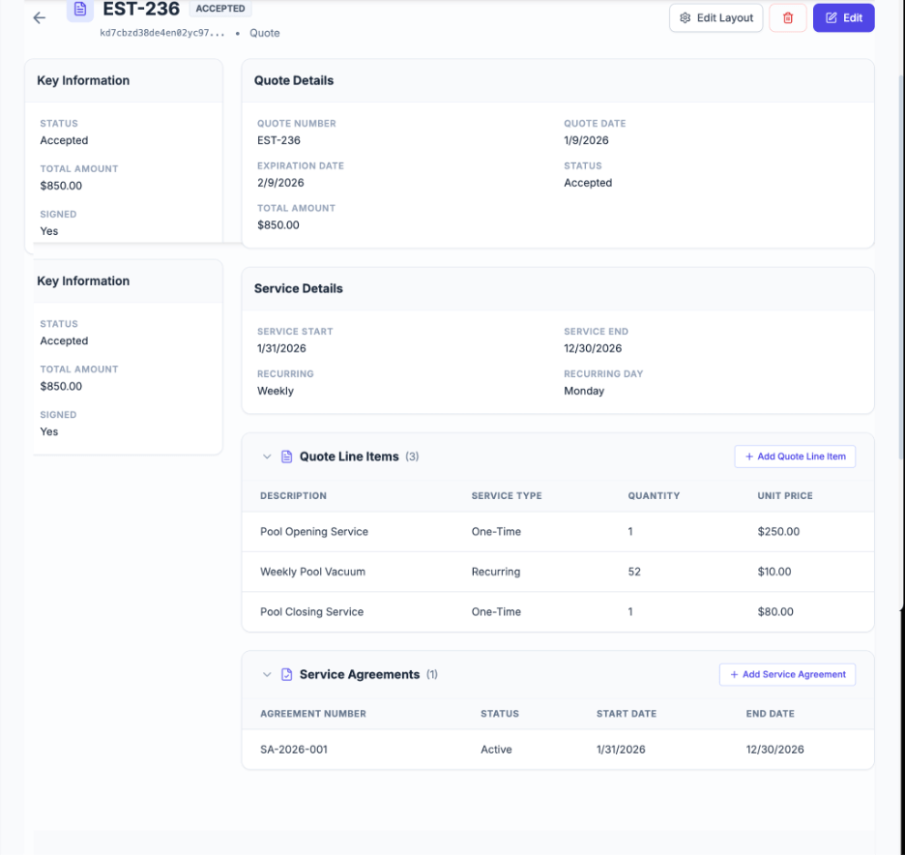Click the Agreement Number column header
The width and height of the screenshot is (905, 855).
coord(312,714)
